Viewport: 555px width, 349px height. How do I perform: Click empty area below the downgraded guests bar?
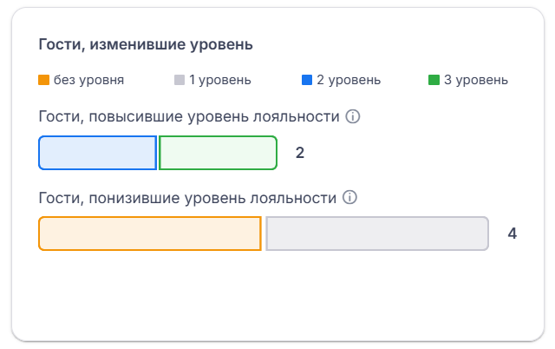click(x=277, y=294)
